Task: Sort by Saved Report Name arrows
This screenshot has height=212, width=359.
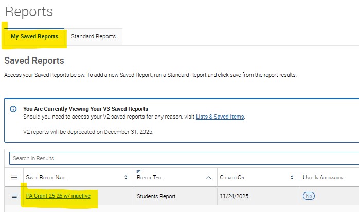Action: tap(125, 177)
